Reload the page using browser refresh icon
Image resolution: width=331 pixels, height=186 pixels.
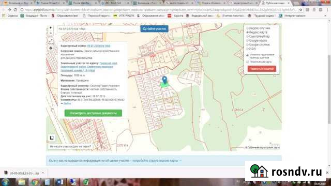tap(15, 10)
